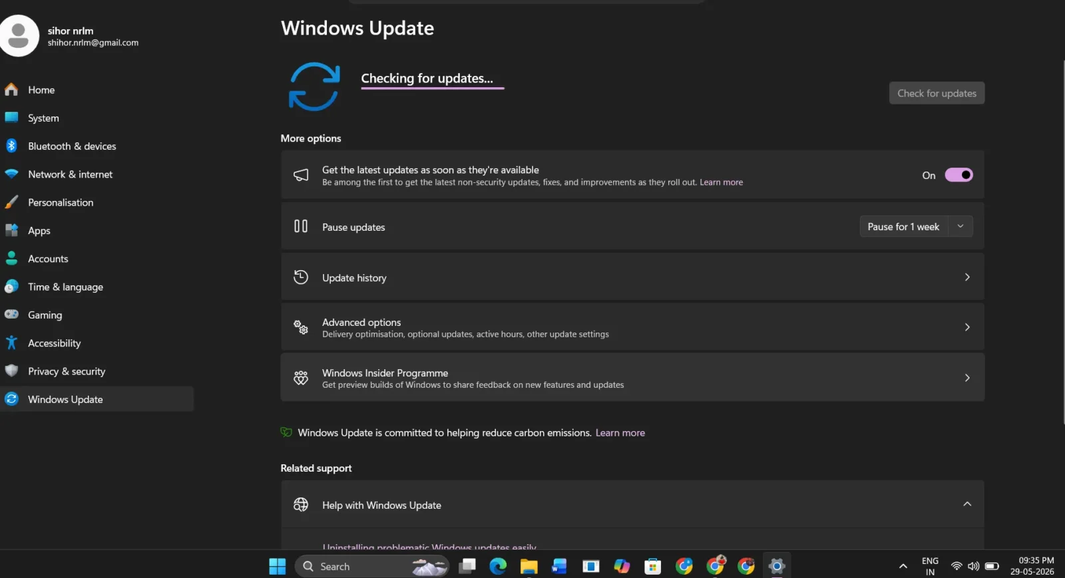Open Learn more link about carbon emissions
The image size is (1065, 578).
pyautogui.click(x=620, y=432)
